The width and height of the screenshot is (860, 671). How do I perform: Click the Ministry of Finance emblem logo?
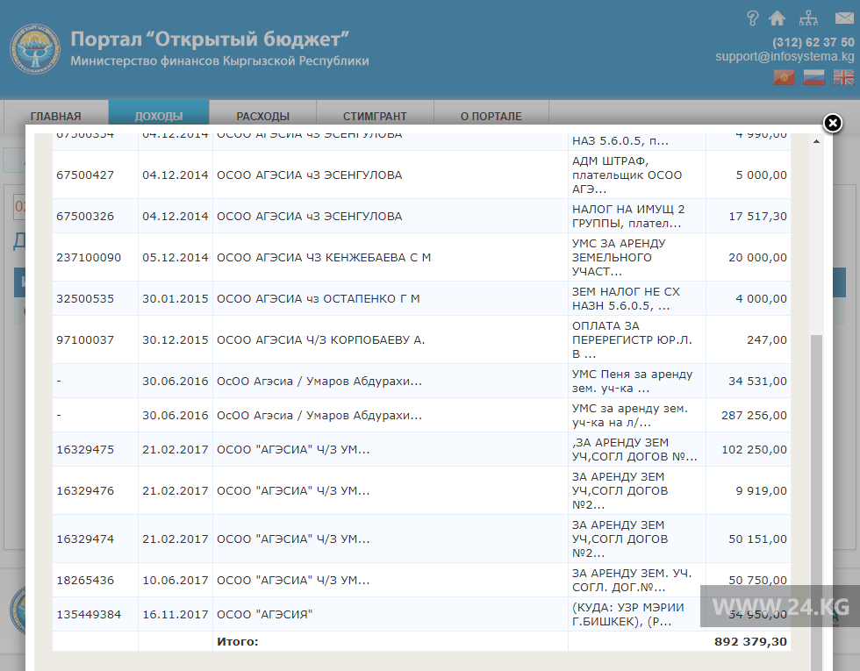click(x=35, y=49)
